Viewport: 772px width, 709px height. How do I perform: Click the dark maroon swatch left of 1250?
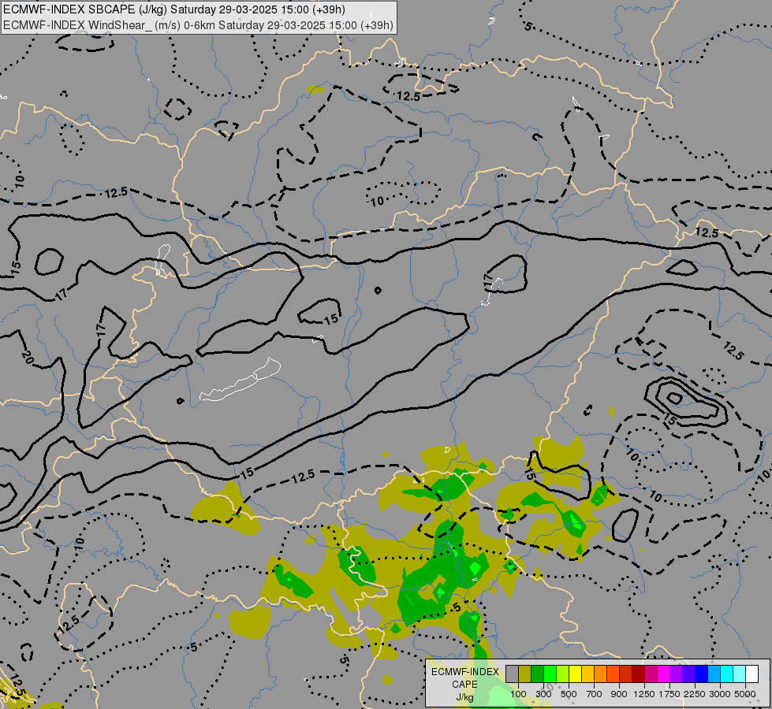tap(639, 674)
